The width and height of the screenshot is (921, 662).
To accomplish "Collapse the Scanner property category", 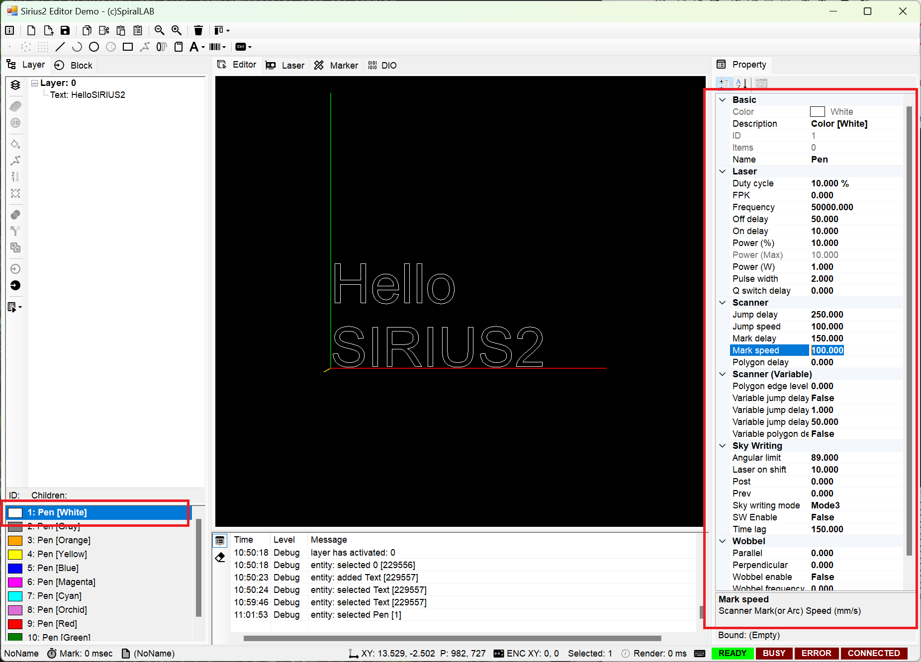I will click(x=723, y=303).
